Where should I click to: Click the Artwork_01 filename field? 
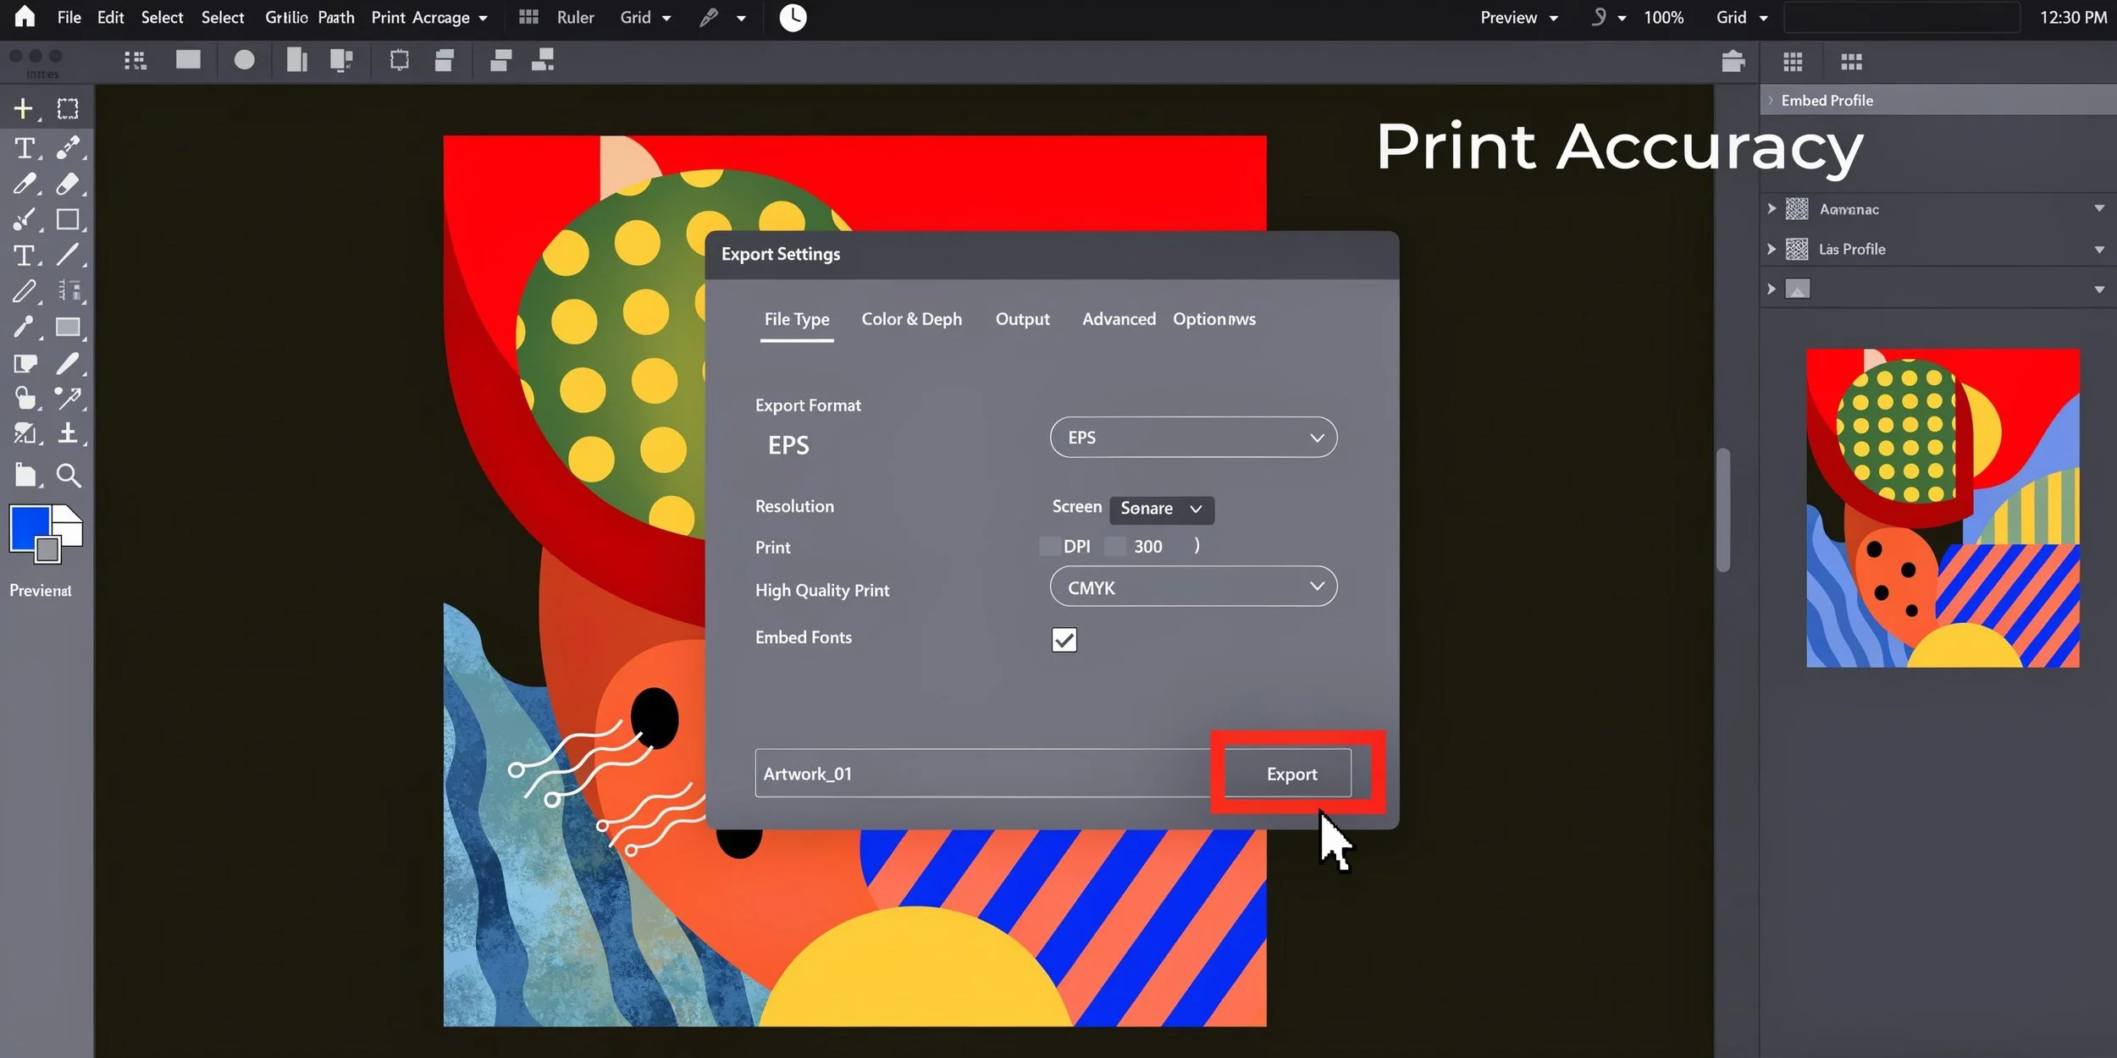(982, 774)
